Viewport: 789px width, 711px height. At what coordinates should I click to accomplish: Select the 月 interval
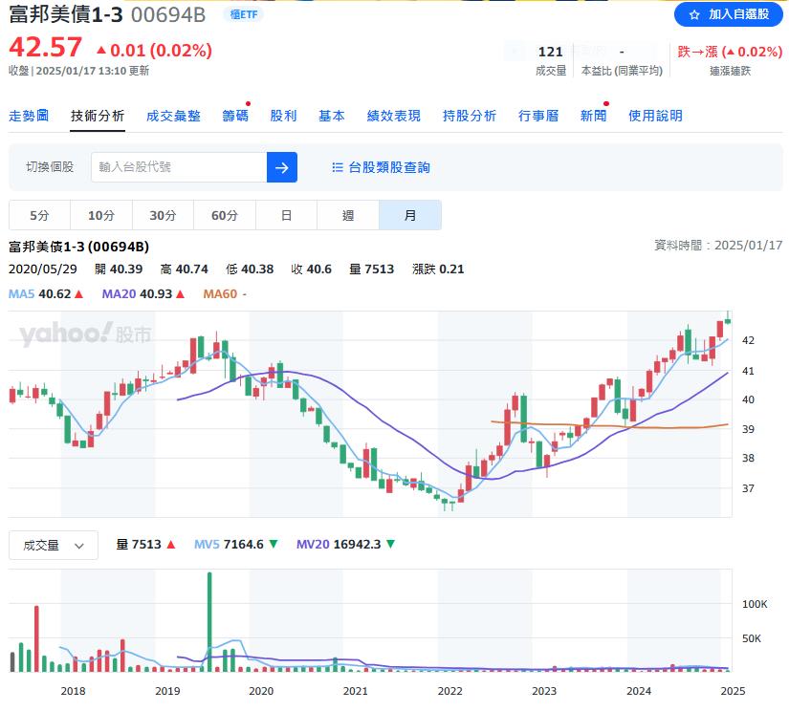click(410, 215)
